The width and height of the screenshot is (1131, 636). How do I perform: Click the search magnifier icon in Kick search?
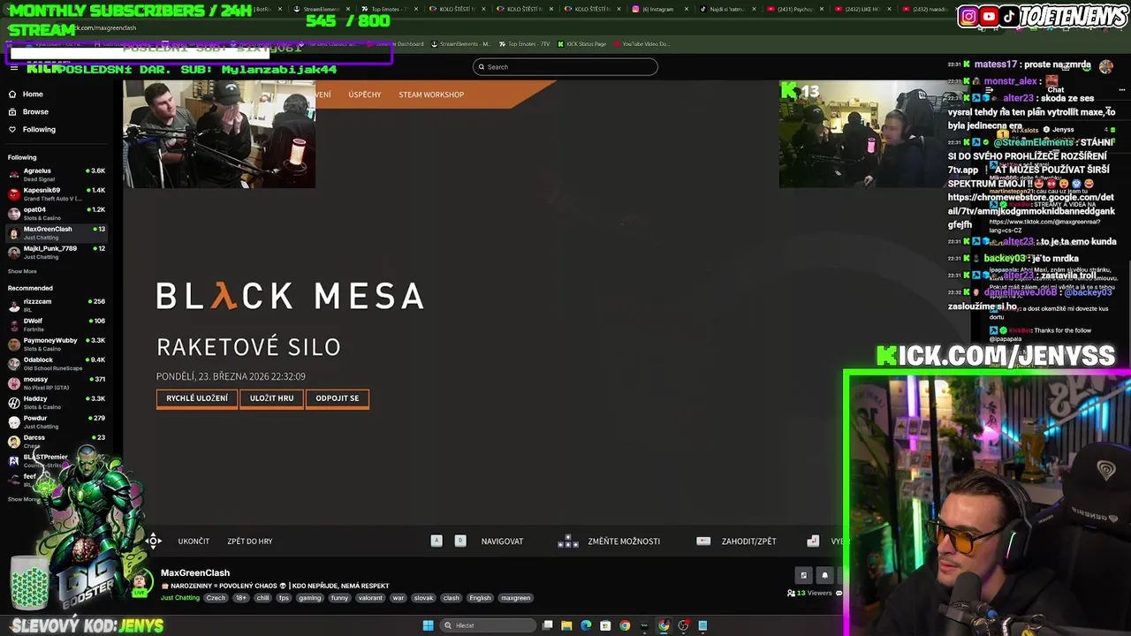[x=482, y=67]
